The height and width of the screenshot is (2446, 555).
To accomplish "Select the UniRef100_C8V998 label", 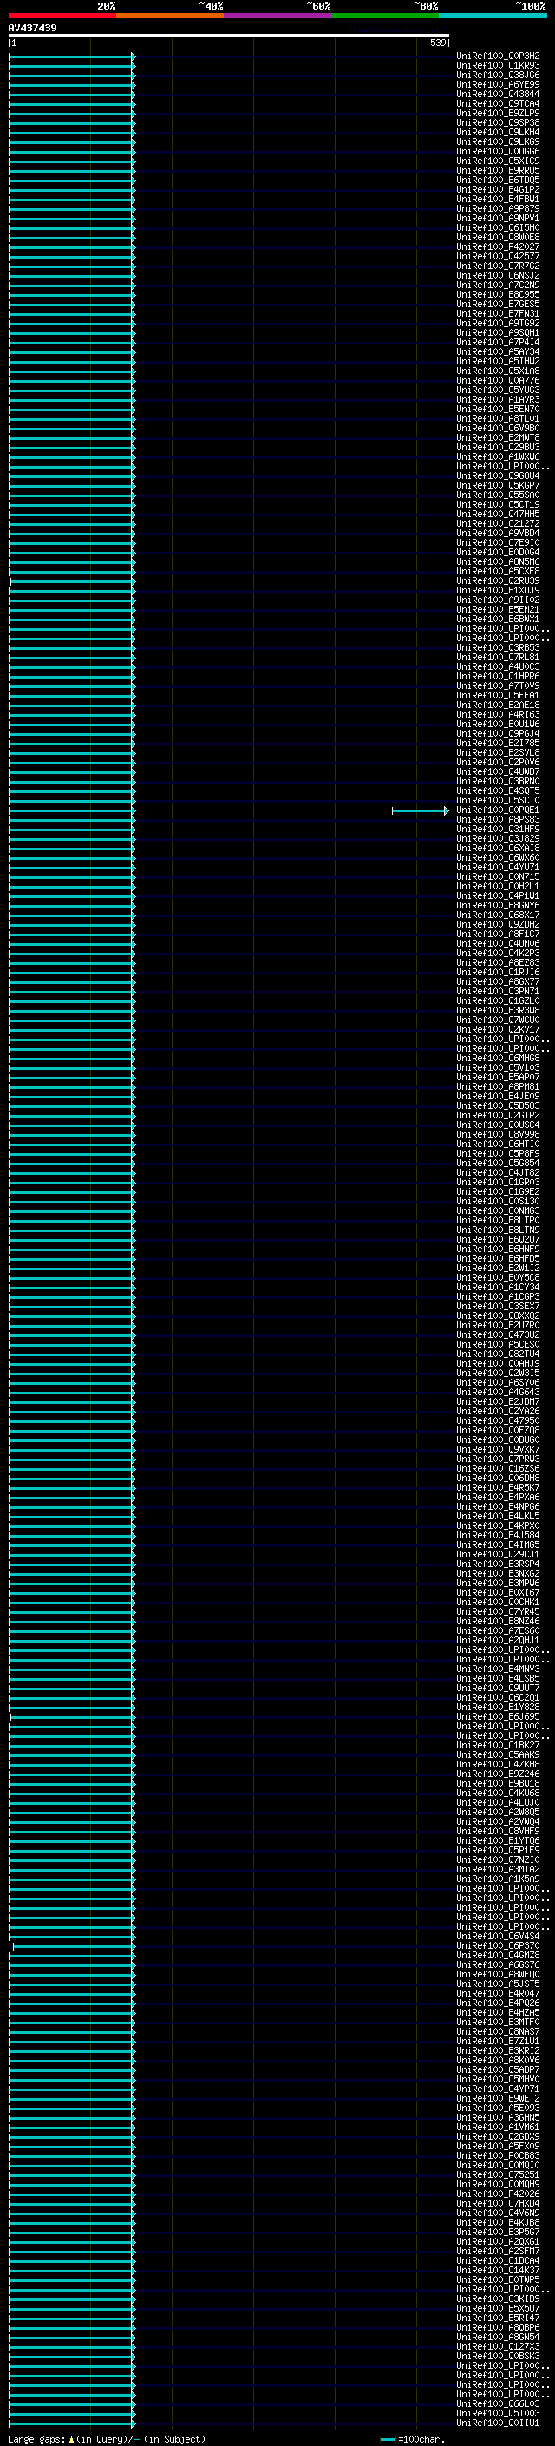I will pyautogui.click(x=498, y=1135).
